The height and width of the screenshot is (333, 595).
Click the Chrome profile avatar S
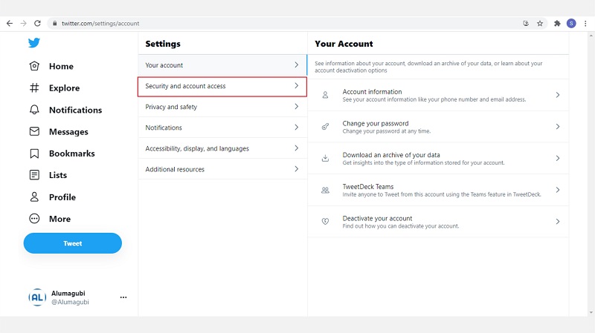coord(571,24)
